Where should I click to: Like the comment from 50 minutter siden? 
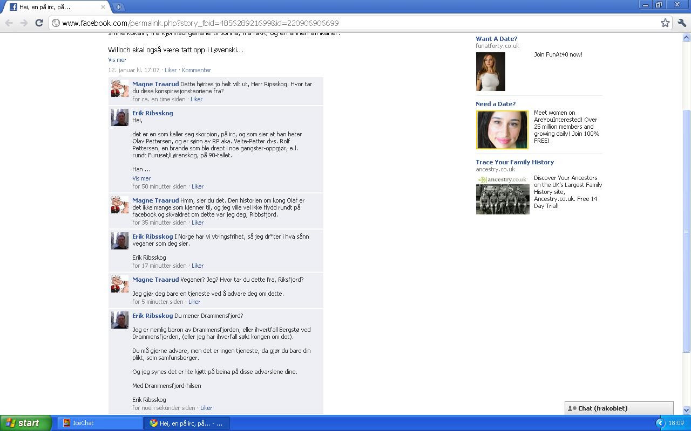coord(198,186)
